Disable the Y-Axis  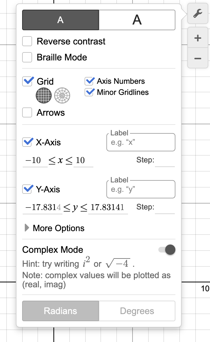pos(27,189)
